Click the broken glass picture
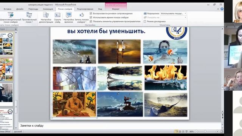Image resolution: width=242 pixels, height=136 pixels. 74,78
